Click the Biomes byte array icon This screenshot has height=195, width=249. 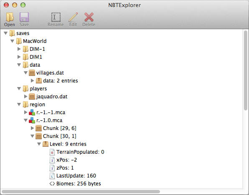[52, 184]
